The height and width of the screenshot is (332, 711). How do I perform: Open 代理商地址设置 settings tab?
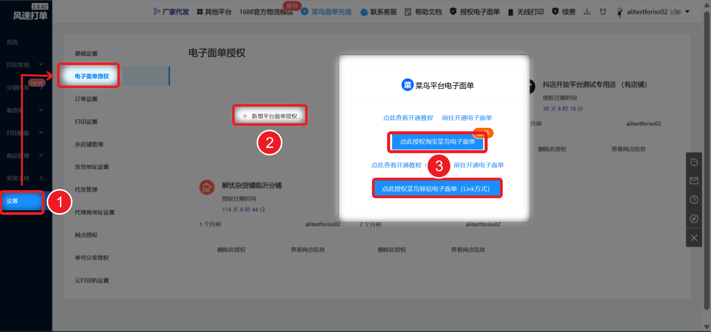point(94,212)
